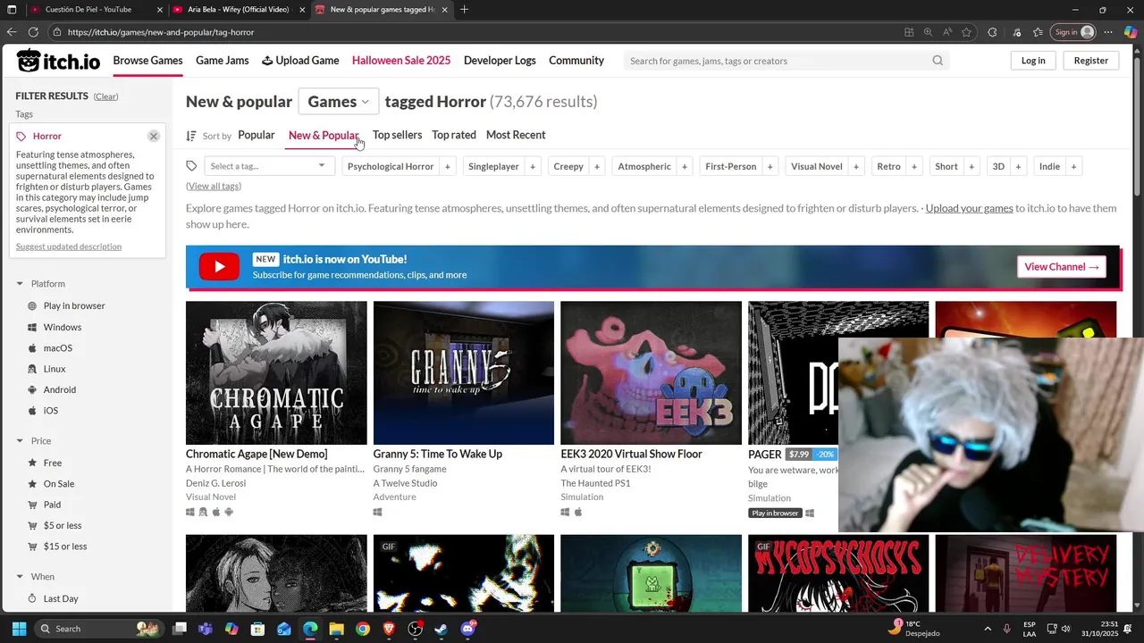Sort by Top sellers
The image size is (1144, 643).
tap(397, 135)
